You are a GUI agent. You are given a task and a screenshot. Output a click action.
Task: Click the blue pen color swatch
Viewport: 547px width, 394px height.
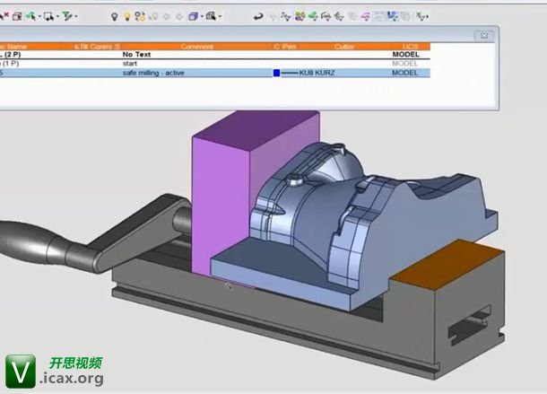click(277, 73)
